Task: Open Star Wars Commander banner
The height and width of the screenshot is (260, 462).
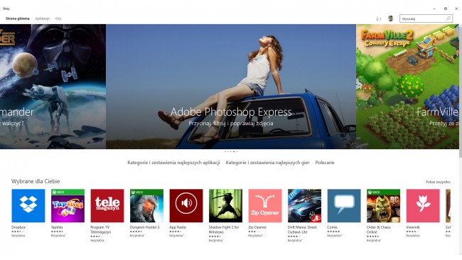Action: (x=53, y=87)
